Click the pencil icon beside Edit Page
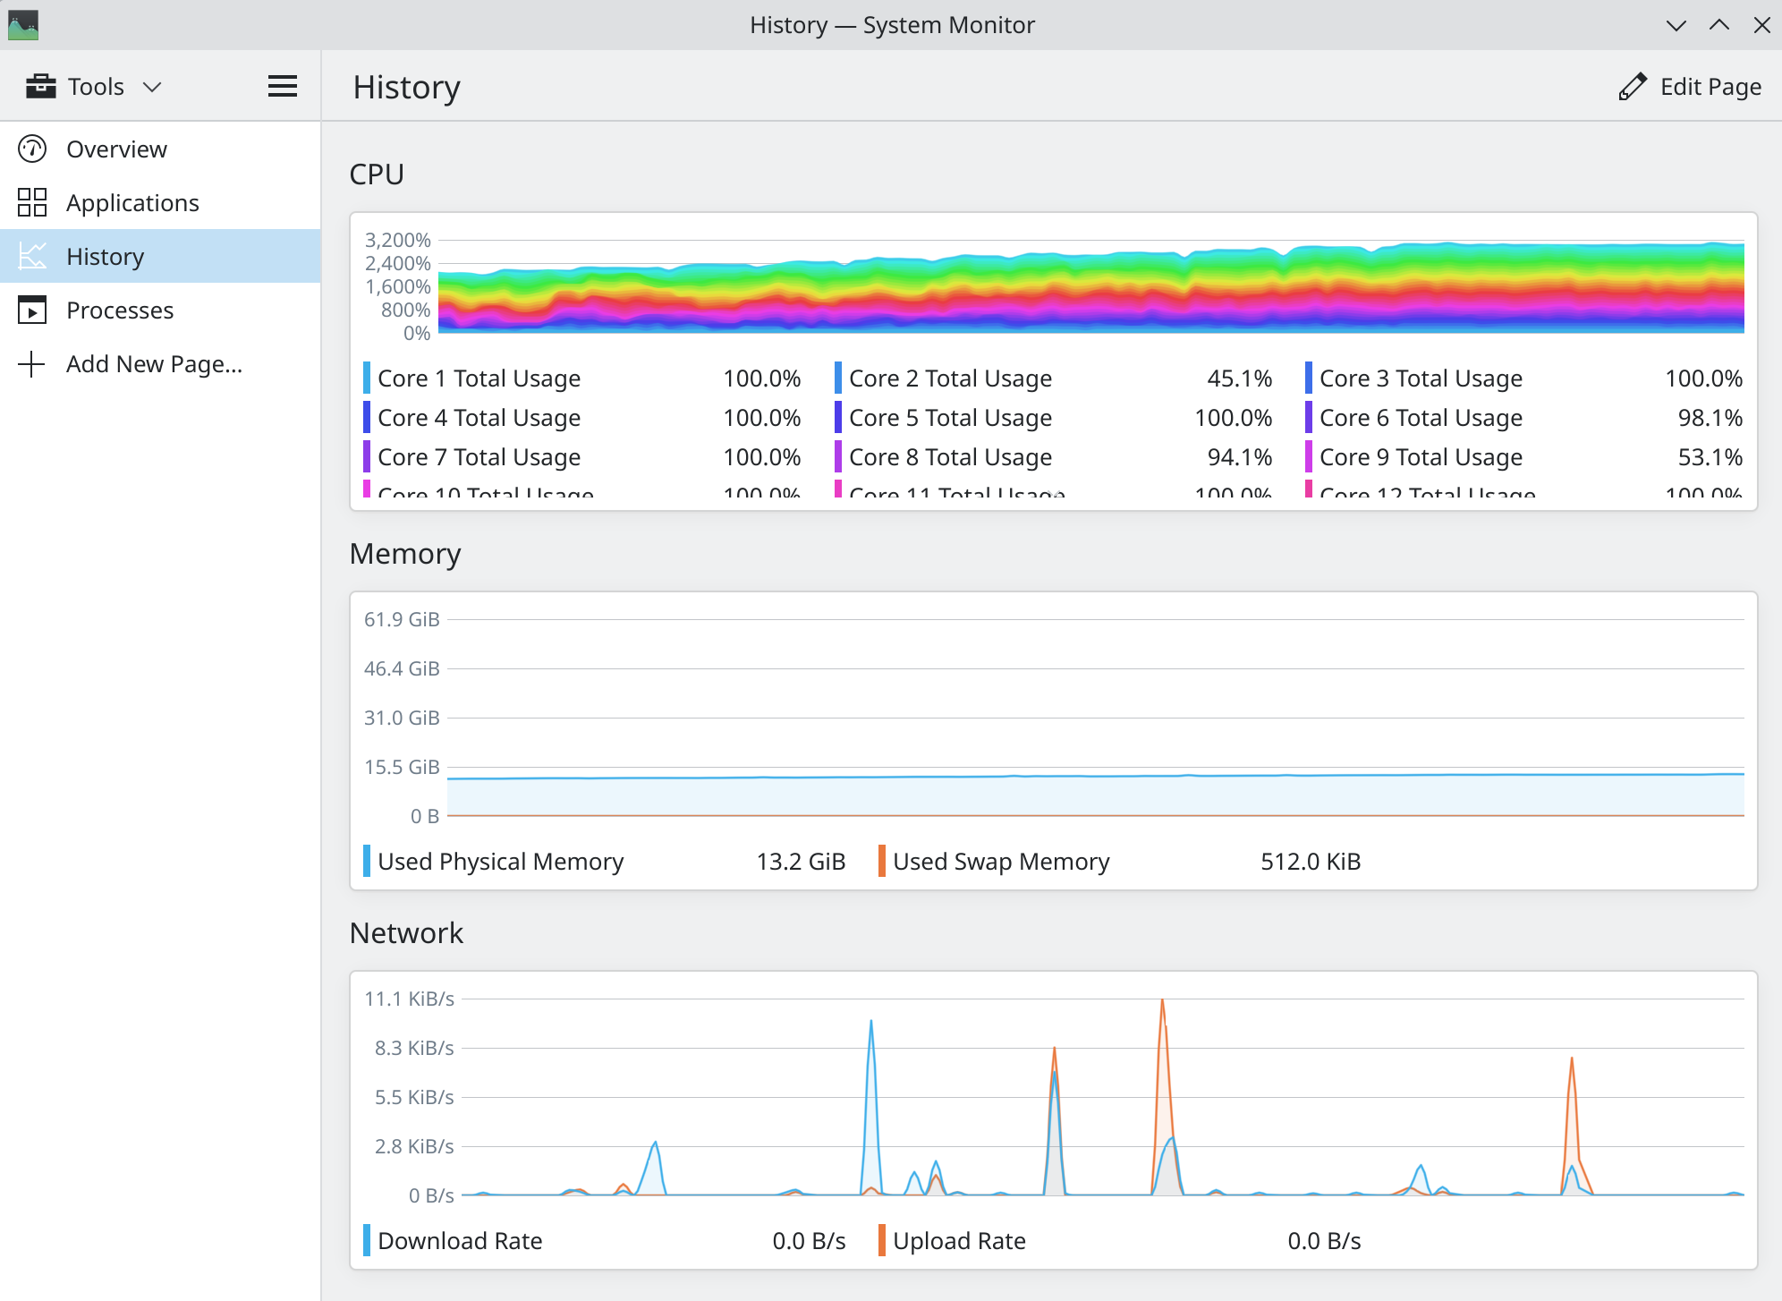Image resolution: width=1782 pixels, height=1301 pixels. 1633,87
